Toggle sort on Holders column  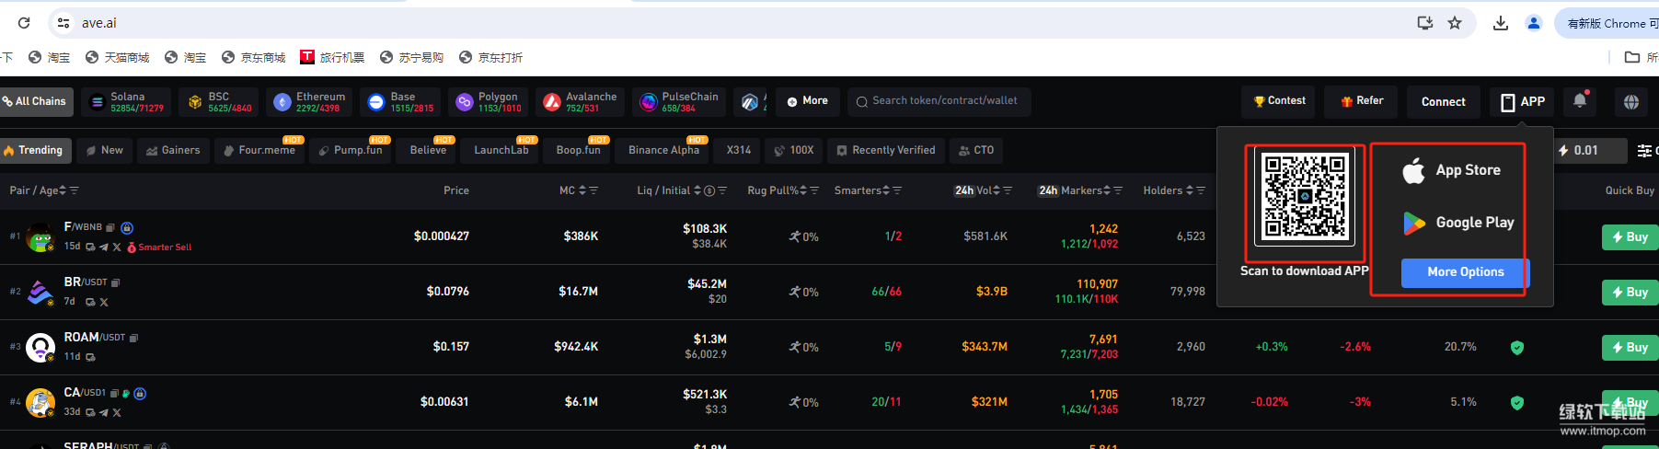1190,190
